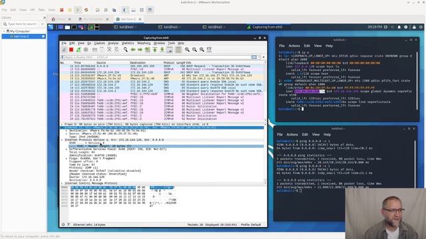Click the Kali notification bell icon

pyautogui.click(x=399, y=27)
